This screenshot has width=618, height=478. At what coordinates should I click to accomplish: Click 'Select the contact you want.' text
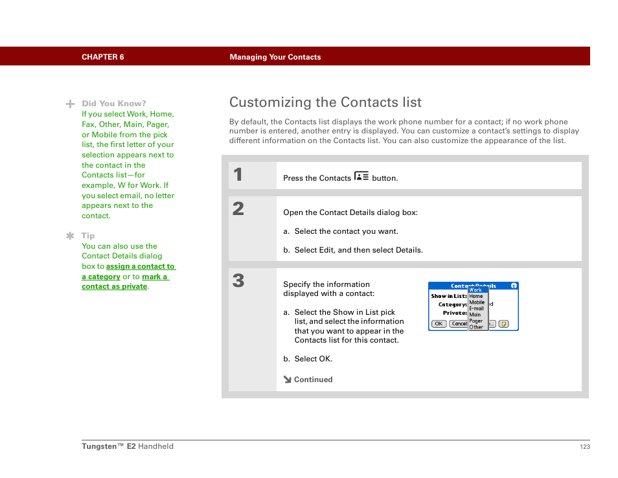[x=346, y=232]
